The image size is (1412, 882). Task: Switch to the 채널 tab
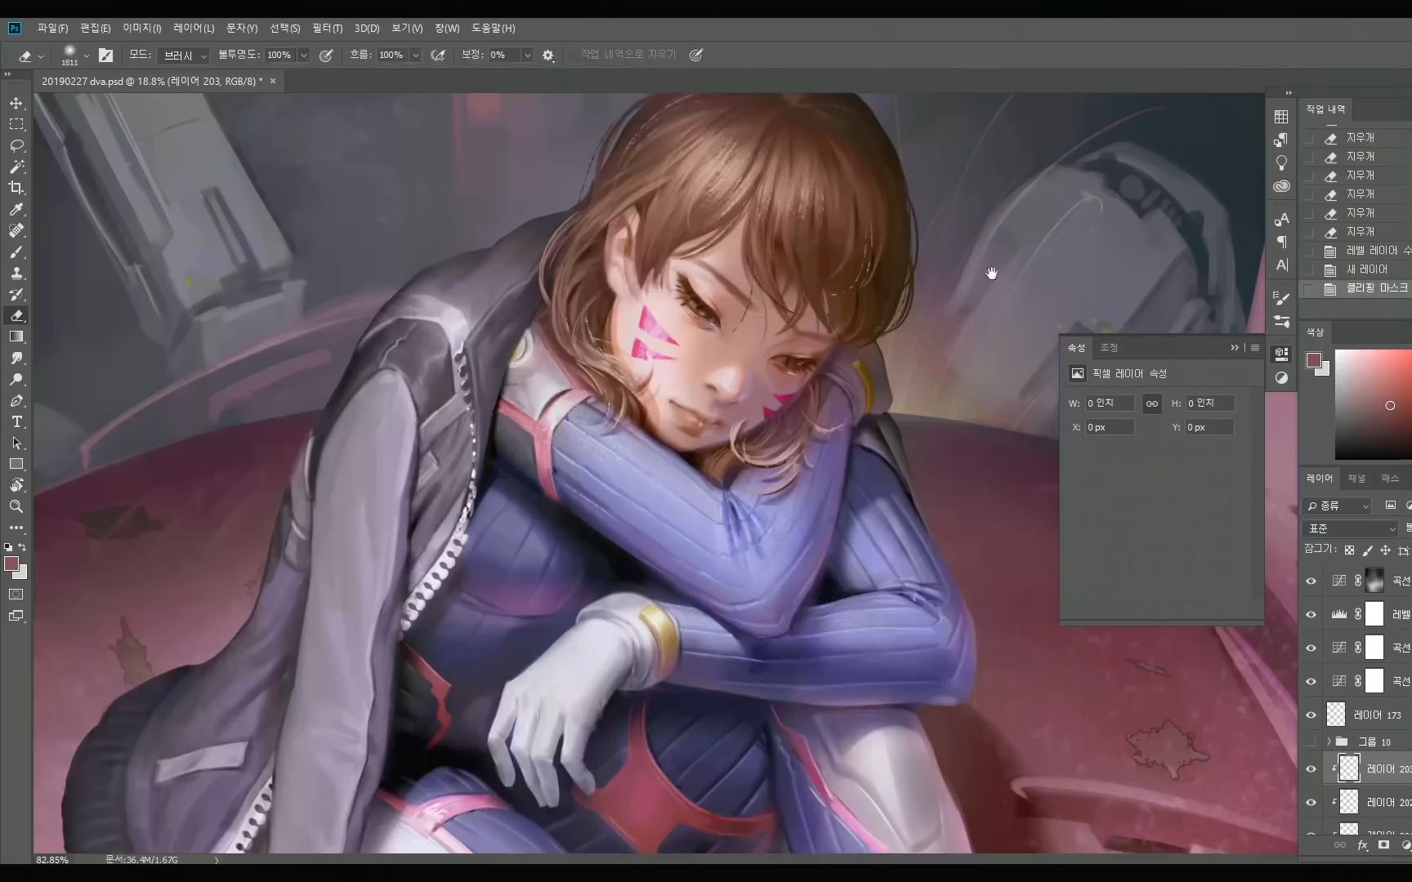[1356, 479]
